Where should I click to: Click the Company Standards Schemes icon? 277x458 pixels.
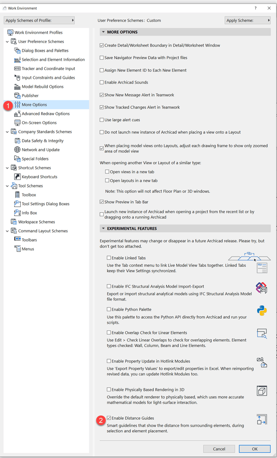pyautogui.click(x=14, y=132)
